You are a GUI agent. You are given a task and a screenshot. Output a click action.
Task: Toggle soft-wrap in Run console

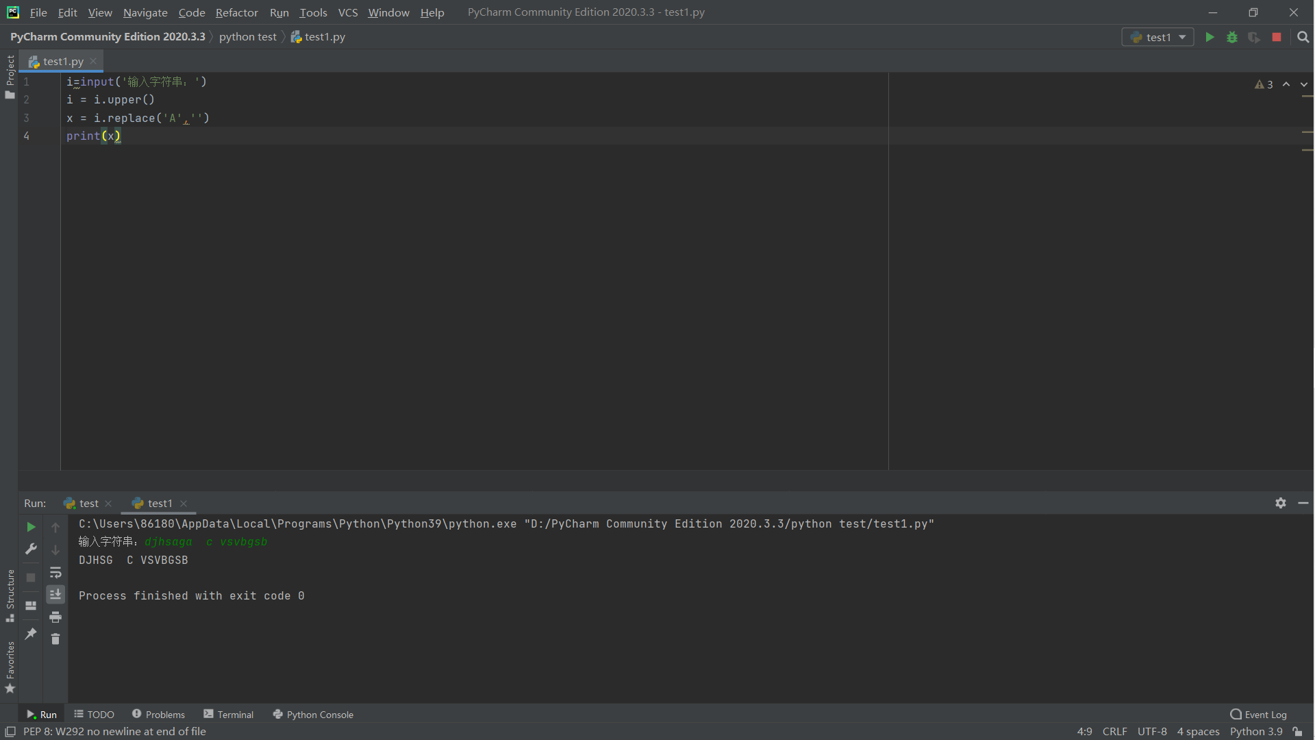55,572
